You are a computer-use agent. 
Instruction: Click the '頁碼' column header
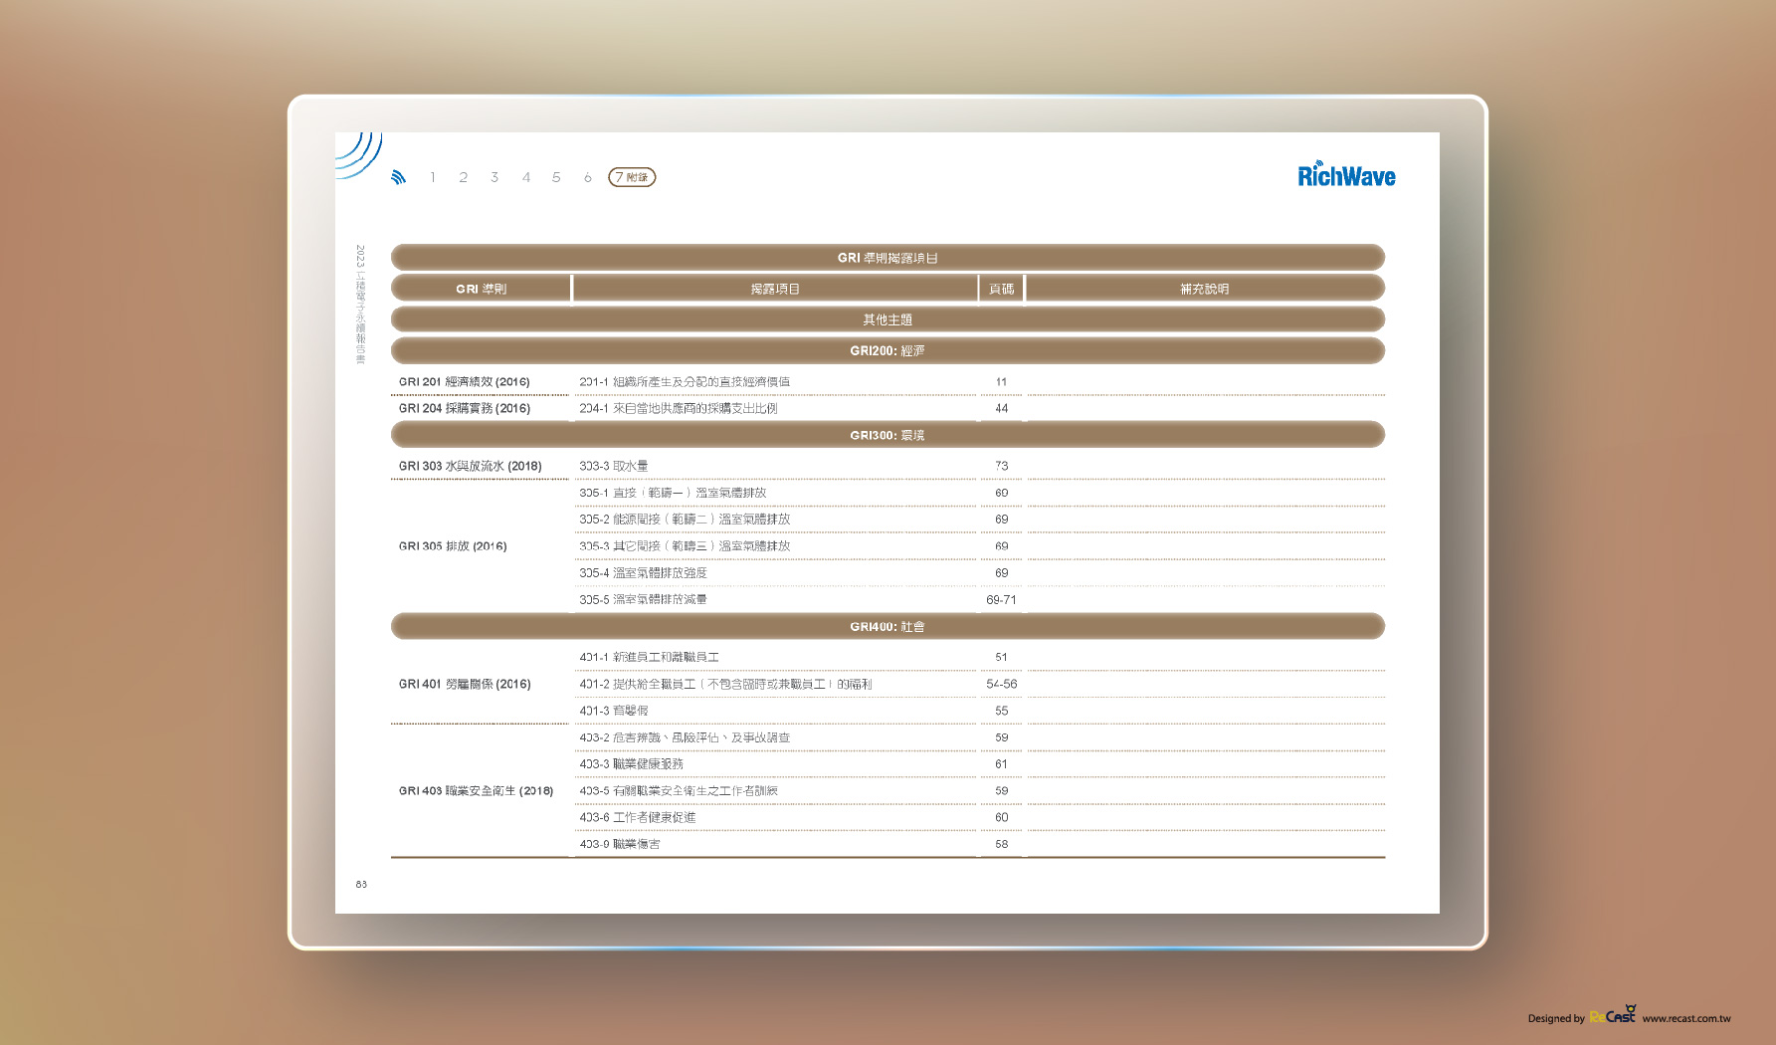pos(1001,289)
